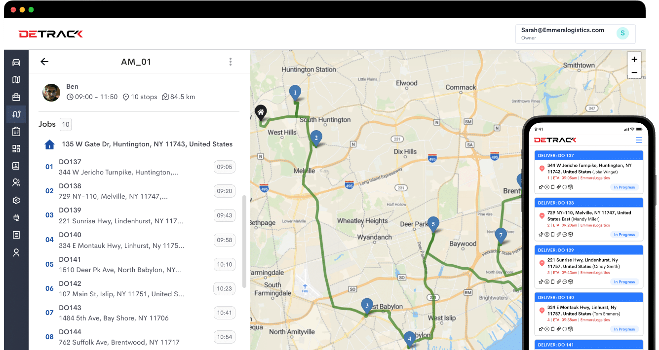This screenshot has height=350, width=659.
Task: Click the home icon beside the depot address
Action: click(x=49, y=144)
